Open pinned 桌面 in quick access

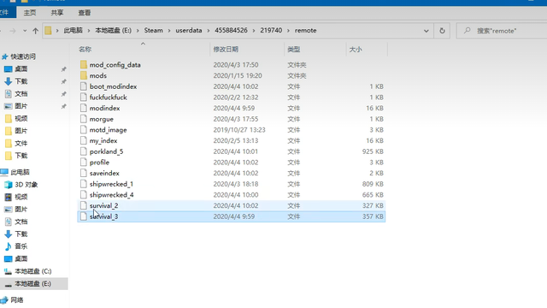(x=21, y=68)
